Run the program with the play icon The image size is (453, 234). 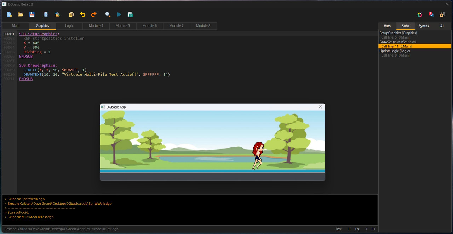click(119, 14)
